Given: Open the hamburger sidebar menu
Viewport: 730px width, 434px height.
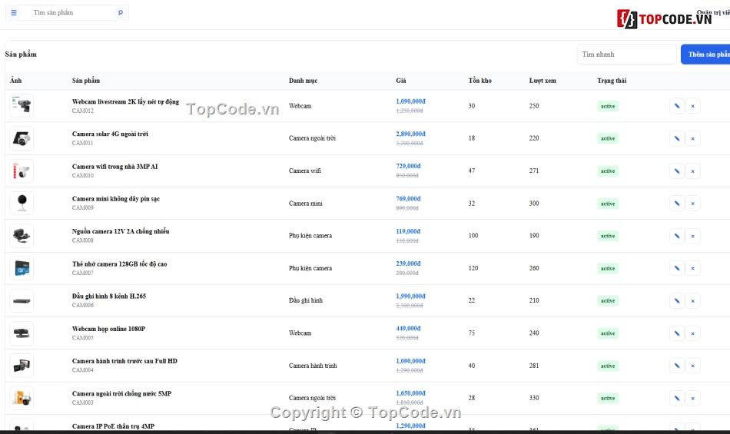Looking at the screenshot, I should point(14,12).
